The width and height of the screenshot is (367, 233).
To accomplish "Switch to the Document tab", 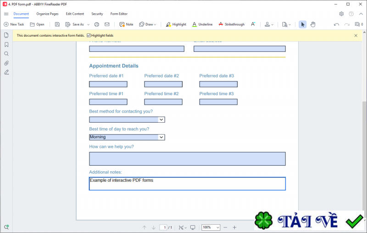I will [x=21, y=14].
